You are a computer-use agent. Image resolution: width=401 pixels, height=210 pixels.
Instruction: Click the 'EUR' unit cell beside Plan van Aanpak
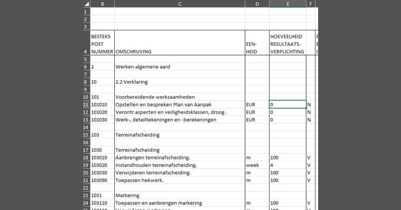[257, 104]
